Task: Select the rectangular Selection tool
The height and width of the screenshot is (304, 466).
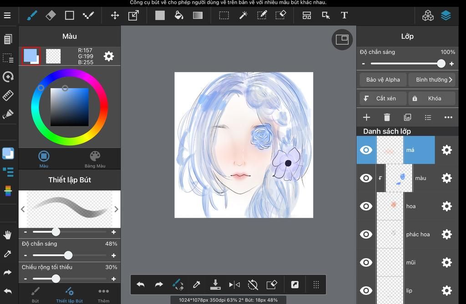Action: (224, 15)
